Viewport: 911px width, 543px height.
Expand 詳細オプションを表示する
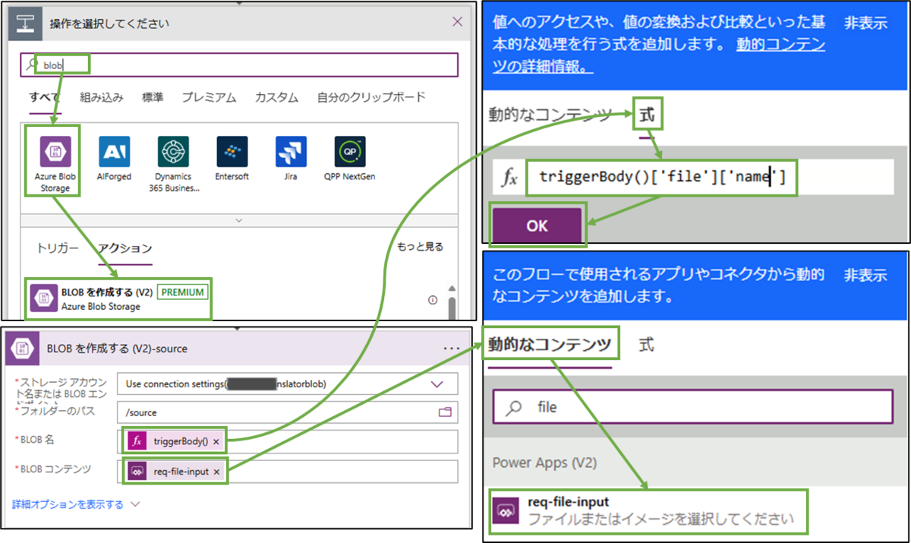(76, 504)
